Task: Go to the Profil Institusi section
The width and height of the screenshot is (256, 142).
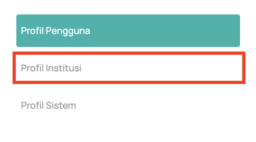Action: tap(129, 68)
